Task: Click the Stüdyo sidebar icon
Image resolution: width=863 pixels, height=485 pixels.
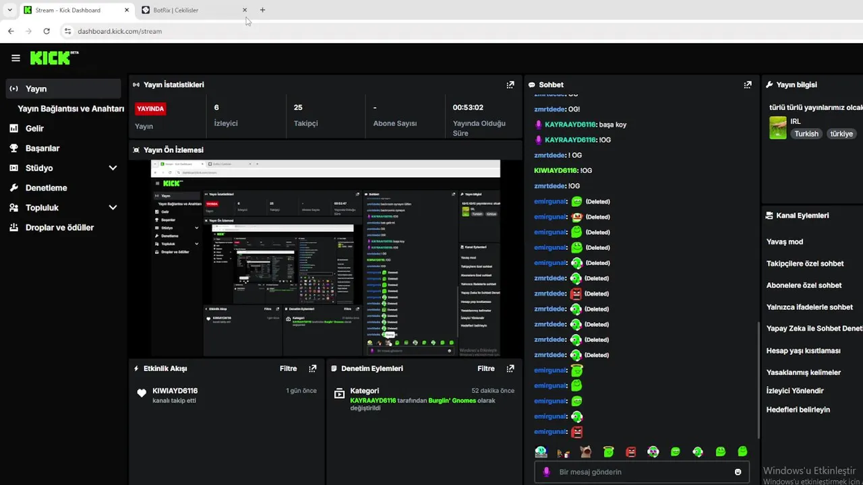Action: click(13, 168)
